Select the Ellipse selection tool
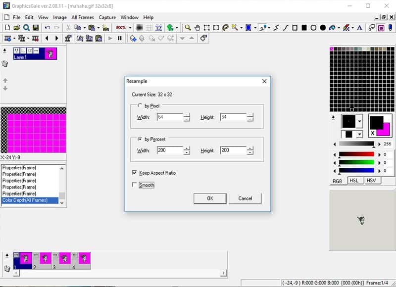The width and height of the screenshot is (396, 287). pyautogui.click(x=216, y=28)
